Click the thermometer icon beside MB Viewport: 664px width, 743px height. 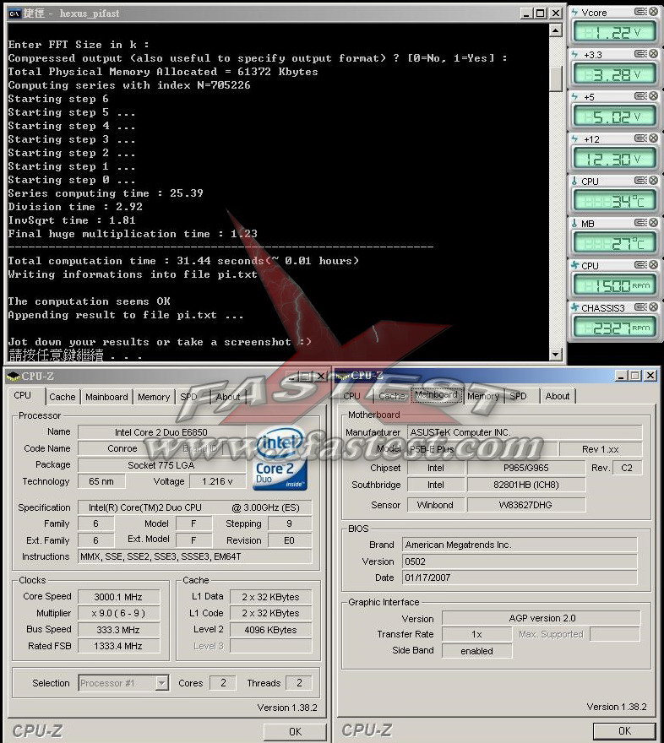click(574, 223)
